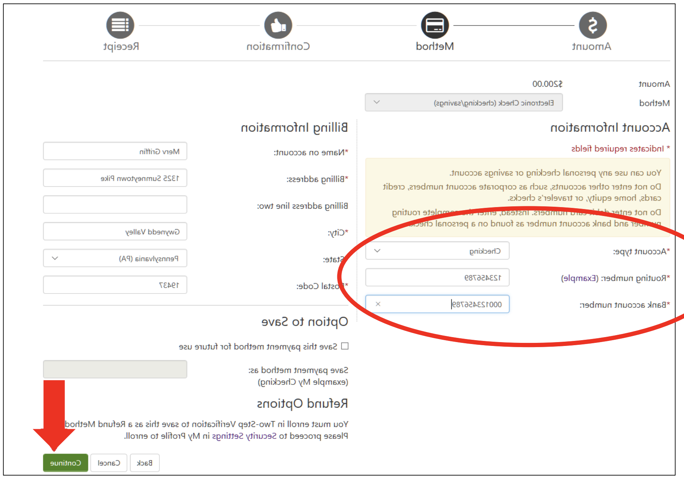
Task: Click the Save payment method as field
Action: pos(115,369)
